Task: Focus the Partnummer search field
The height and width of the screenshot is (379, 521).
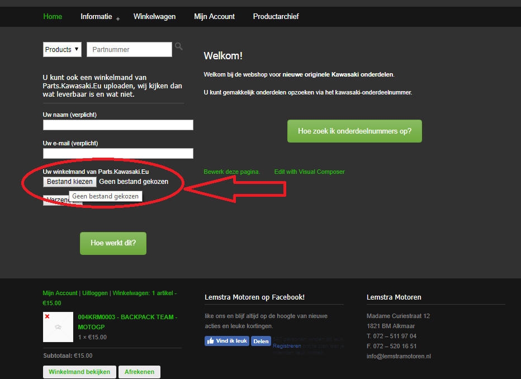Action: click(129, 50)
